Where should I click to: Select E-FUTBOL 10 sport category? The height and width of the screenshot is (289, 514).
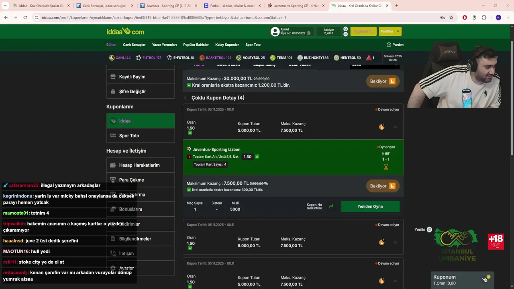(180, 58)
